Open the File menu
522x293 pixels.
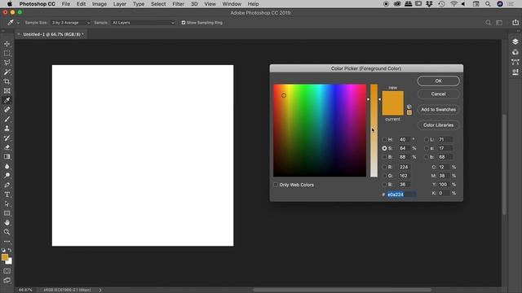pyautogui.click(x=66, y=4)
